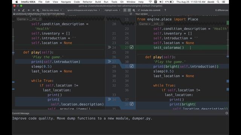241x135 pixels.
Task: Click init_colorama() line in right pane
Action: (x=169, y=48)
